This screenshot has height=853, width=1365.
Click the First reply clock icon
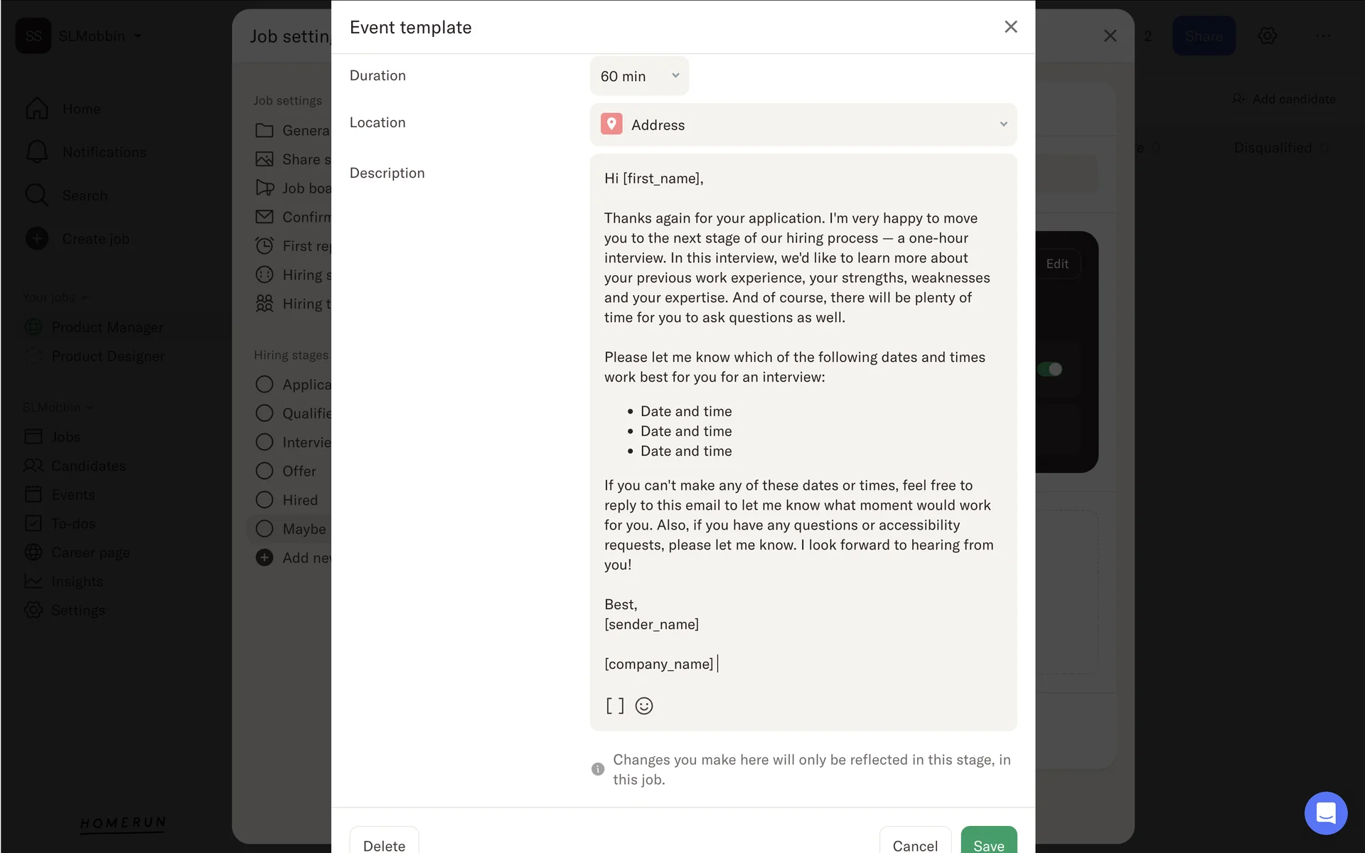(264, 246)
